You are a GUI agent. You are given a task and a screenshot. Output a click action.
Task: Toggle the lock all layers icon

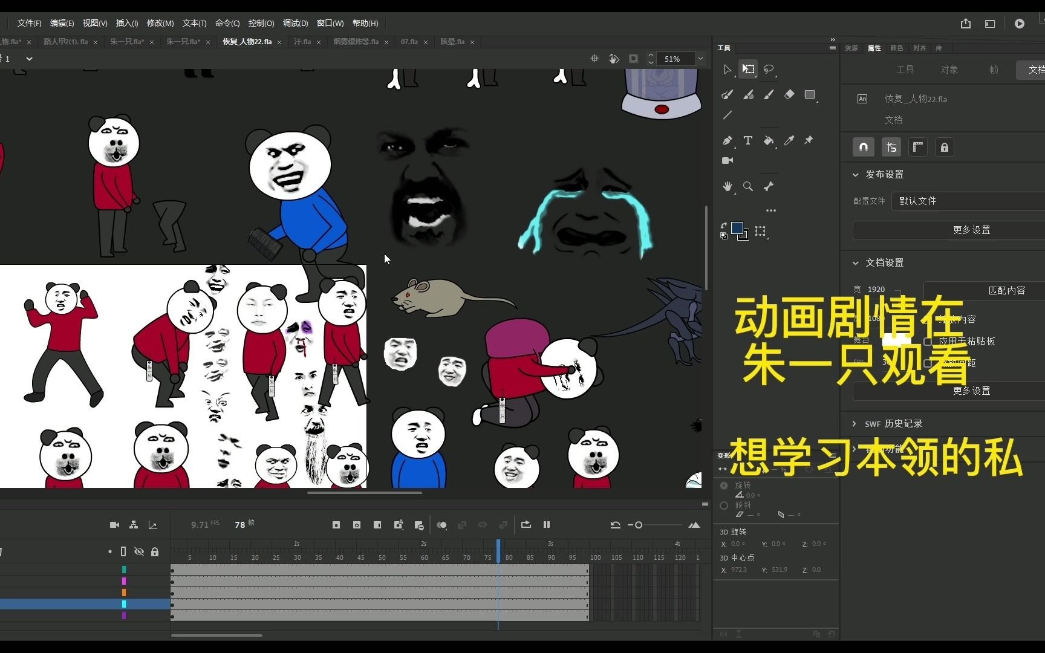coord(155,551)
